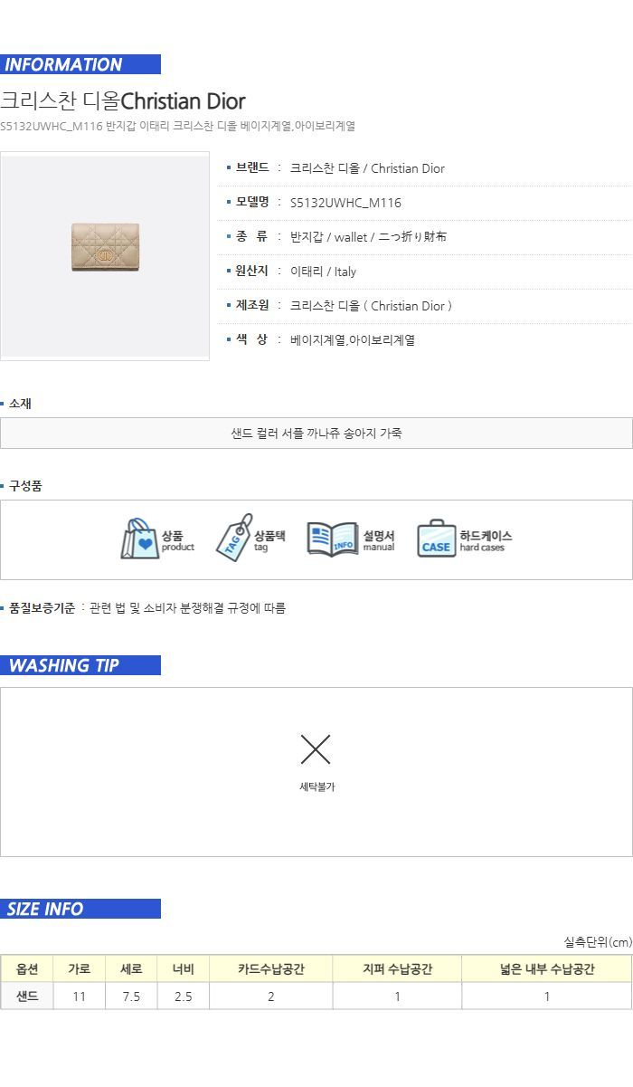Click the material description box
Image resolution: width=633 pixels, height=1087 pixels.
[x=316, y=433]
